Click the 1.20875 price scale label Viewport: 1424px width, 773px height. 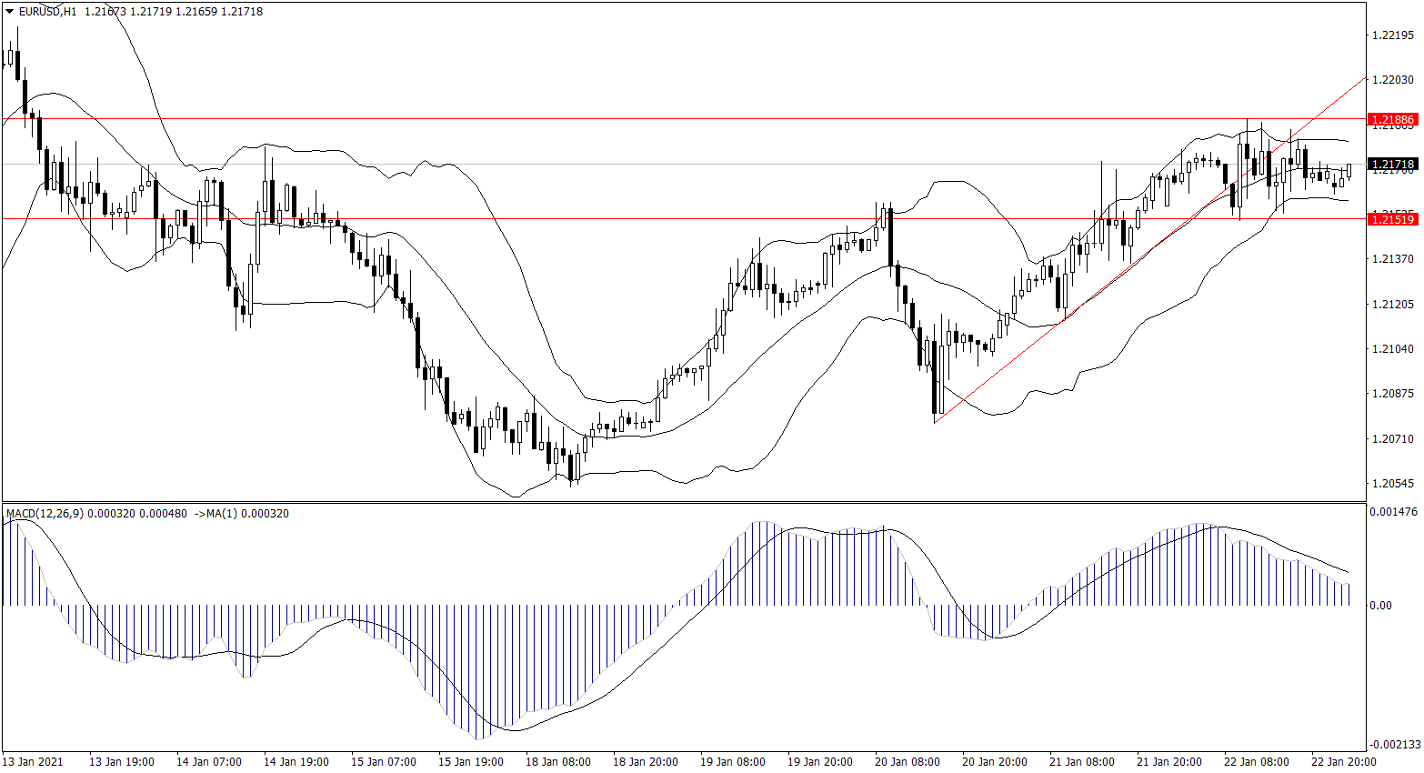[1392, 394]
